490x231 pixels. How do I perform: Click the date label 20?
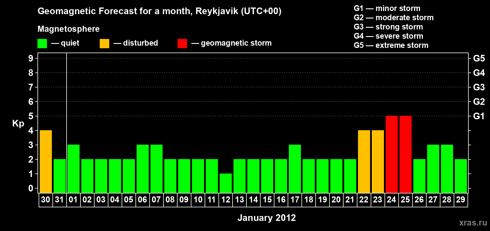pos(336,200)
